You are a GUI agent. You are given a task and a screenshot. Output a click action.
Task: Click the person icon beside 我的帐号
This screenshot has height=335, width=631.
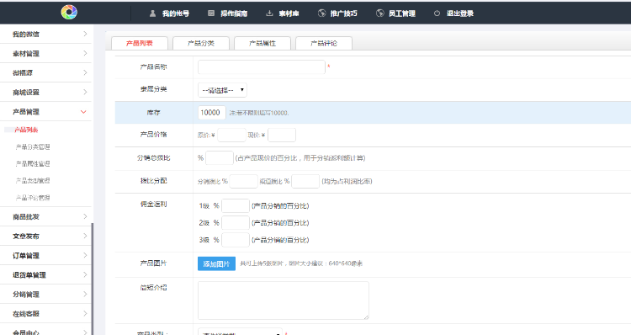point(152,13)
